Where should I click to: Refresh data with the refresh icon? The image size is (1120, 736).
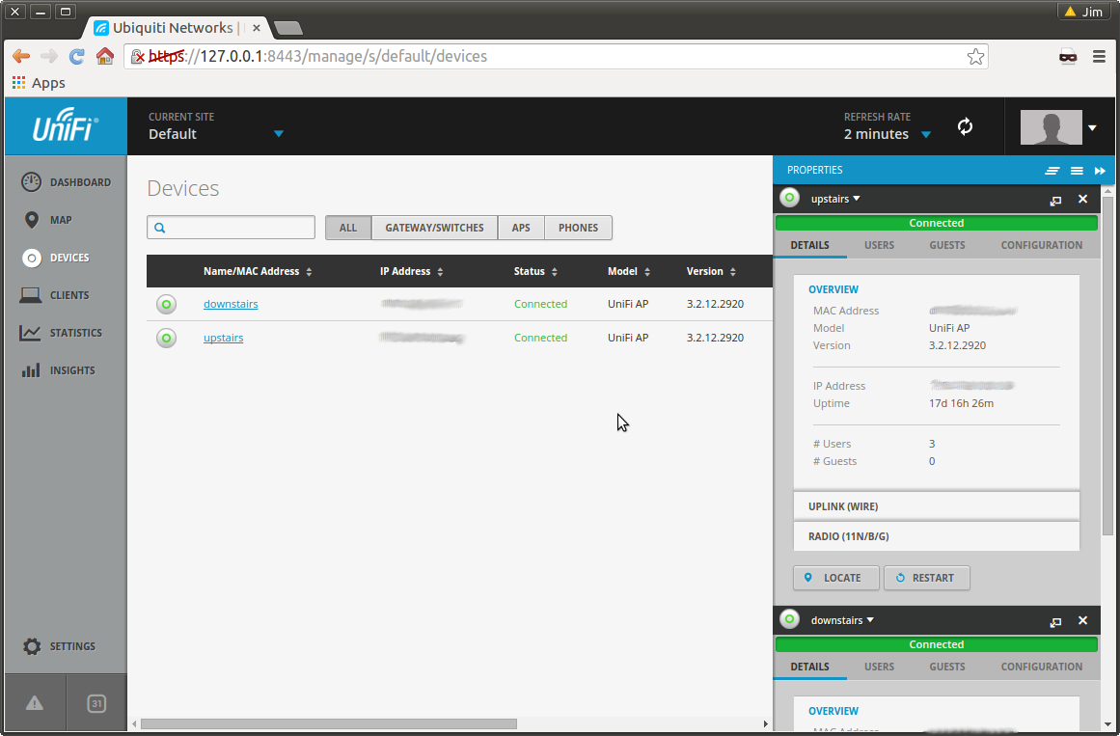click(x=965, y=126)
